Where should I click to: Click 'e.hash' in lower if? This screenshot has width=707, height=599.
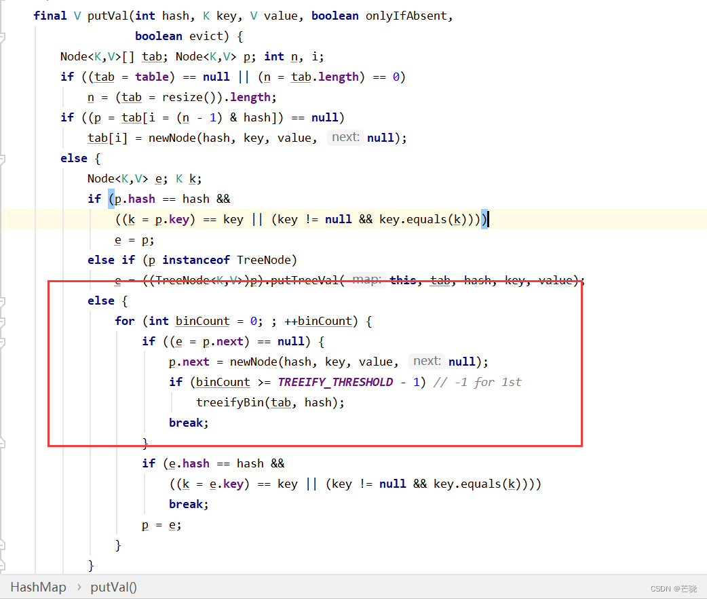click(x=189, y=463)
